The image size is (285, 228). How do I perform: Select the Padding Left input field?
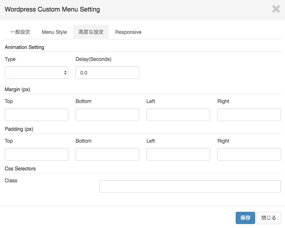coord(178,154)
